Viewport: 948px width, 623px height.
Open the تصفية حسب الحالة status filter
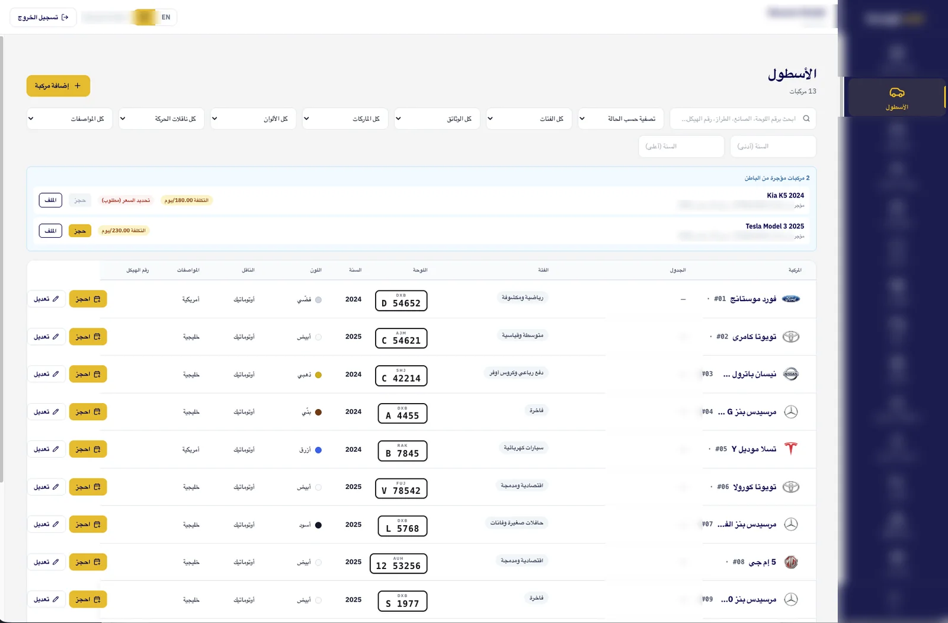(620, 119)
